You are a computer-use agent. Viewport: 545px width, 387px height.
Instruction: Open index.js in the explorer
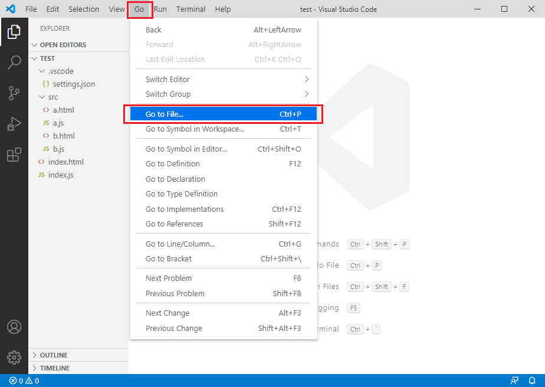(78, 175)
